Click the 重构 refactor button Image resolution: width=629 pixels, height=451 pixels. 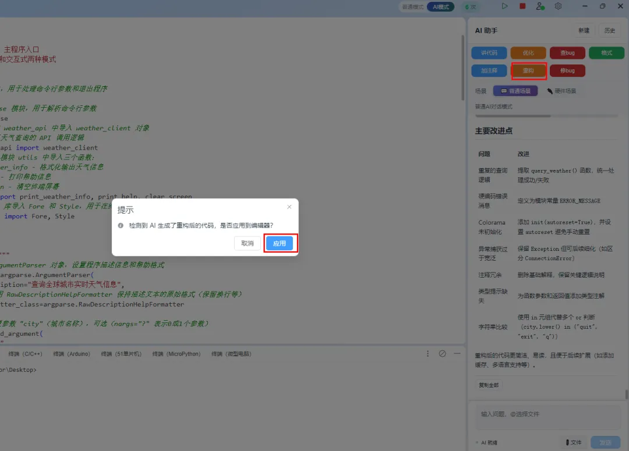pos(528,70)
